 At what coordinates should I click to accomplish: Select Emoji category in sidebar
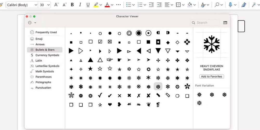(x=39, y=39)
